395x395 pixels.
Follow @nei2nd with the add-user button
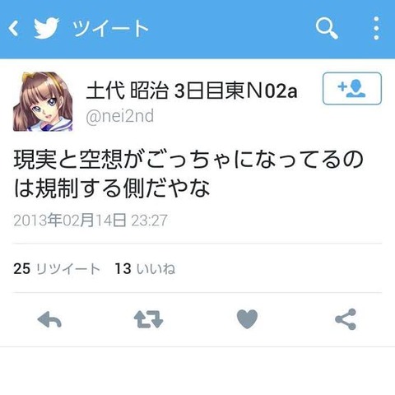coord(352,88)
